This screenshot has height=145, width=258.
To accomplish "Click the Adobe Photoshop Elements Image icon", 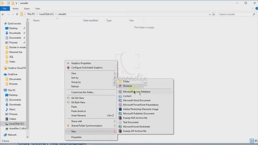I will (x=120, y=109).
